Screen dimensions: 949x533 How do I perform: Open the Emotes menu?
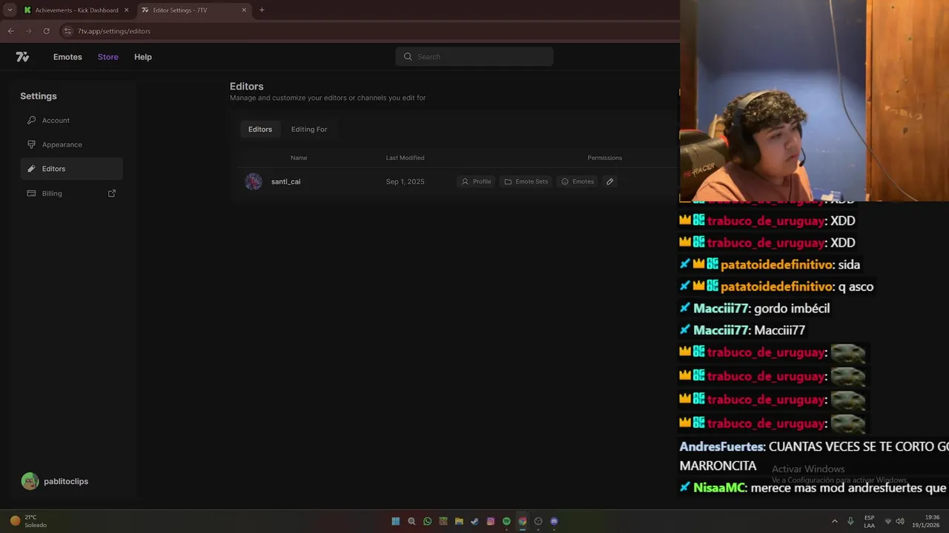coord(67,57)
